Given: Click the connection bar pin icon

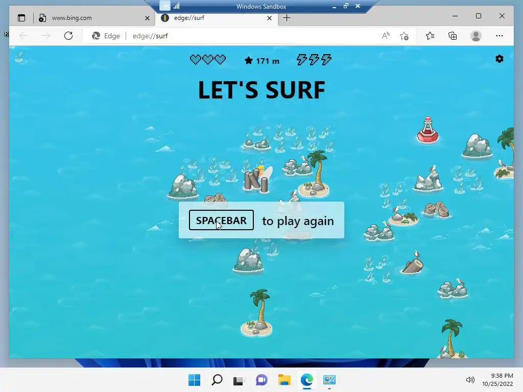Looking at the screenshot, I should pos(165,6).
